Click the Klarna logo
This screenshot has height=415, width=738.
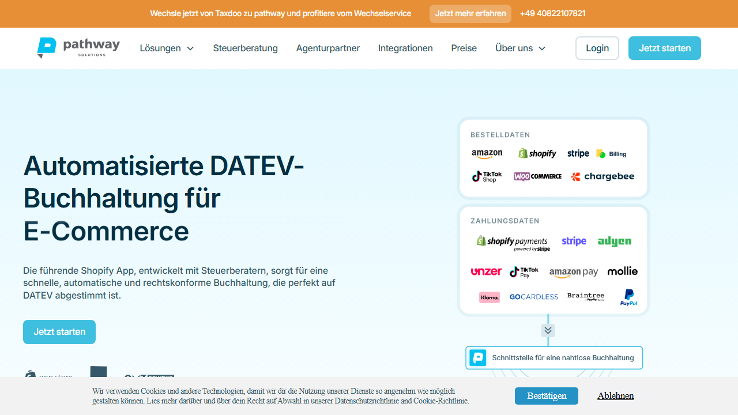(x=490, y=297)
